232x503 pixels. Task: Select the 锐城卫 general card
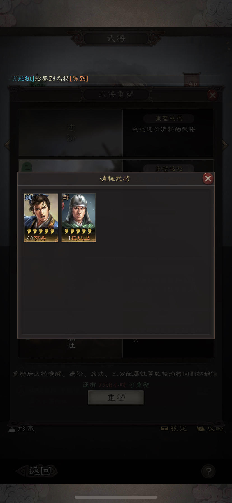pyautogui.click(x=78, y=218)
